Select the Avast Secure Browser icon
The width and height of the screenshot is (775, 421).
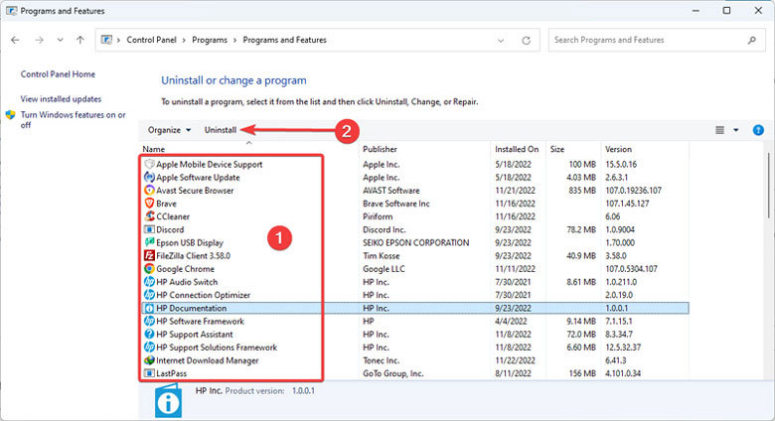pyautogui.click(x=149, y=190)
